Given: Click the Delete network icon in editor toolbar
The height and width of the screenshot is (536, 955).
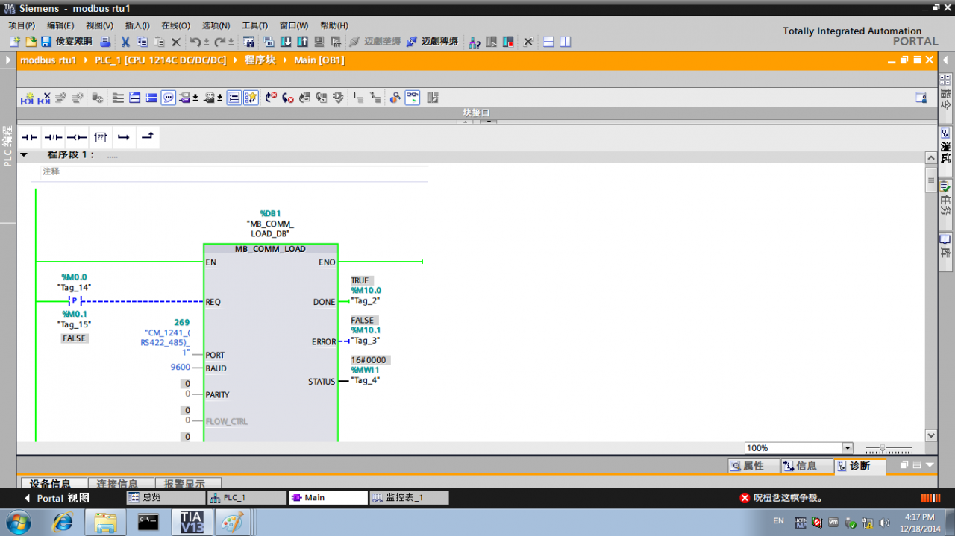Looking at the screenshot, I should pyautogui.click(x=45, y=98).
